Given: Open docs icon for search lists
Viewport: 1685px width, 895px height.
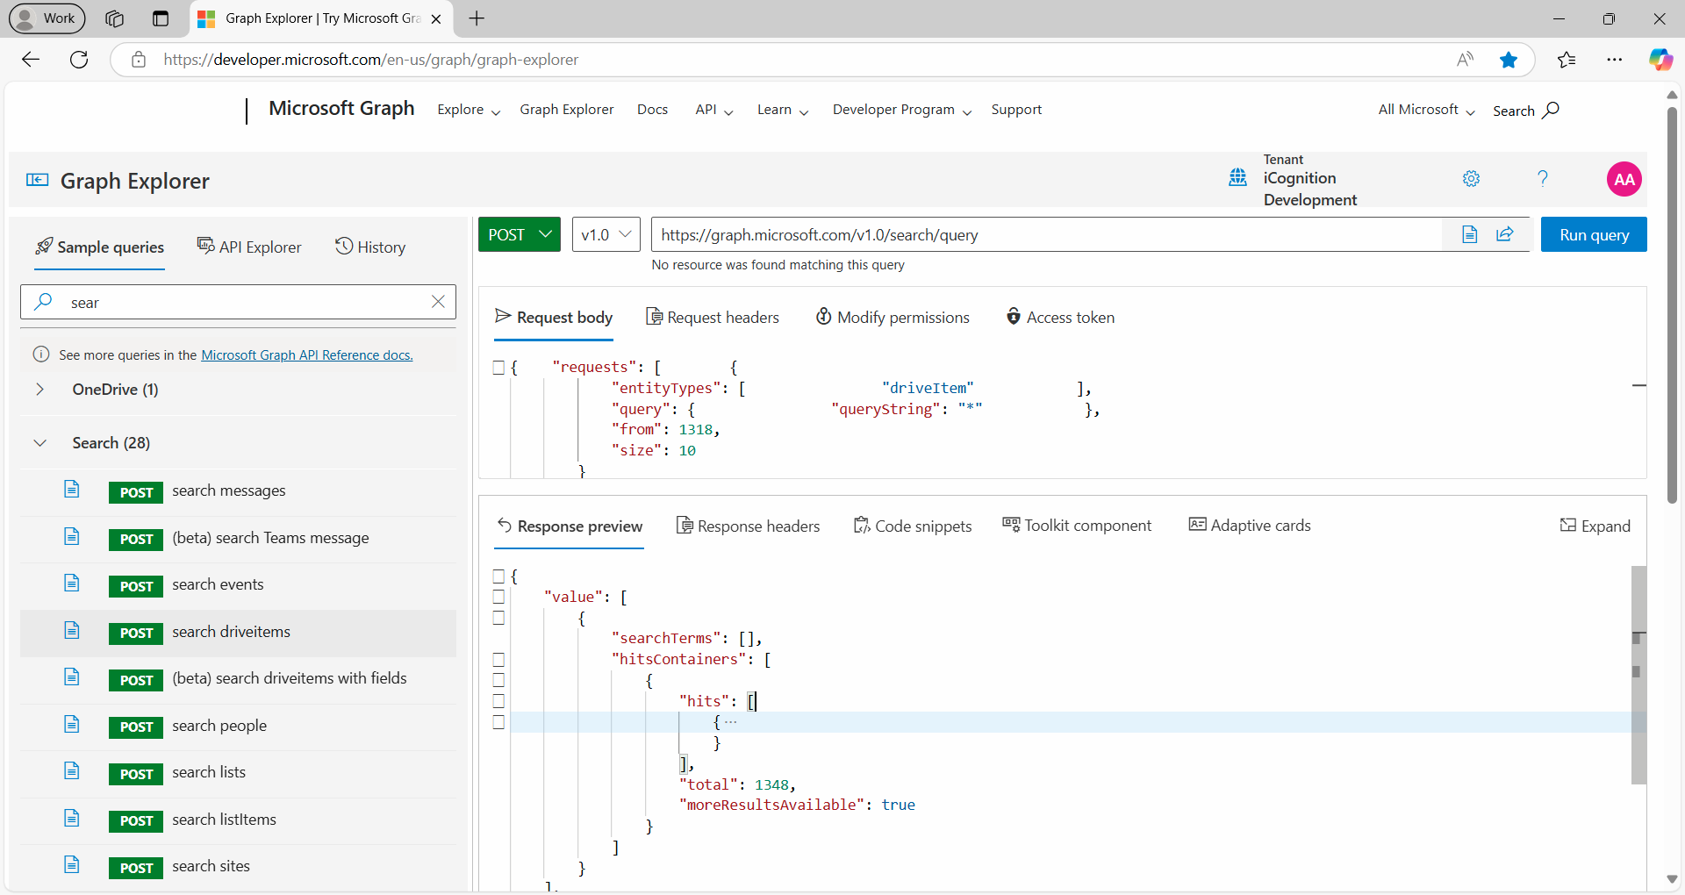Looking at the screenshot, I should click(72, 770).
